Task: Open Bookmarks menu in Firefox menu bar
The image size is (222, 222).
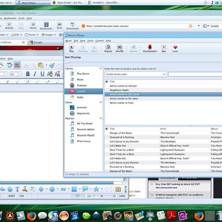Action: click(11, 18)
